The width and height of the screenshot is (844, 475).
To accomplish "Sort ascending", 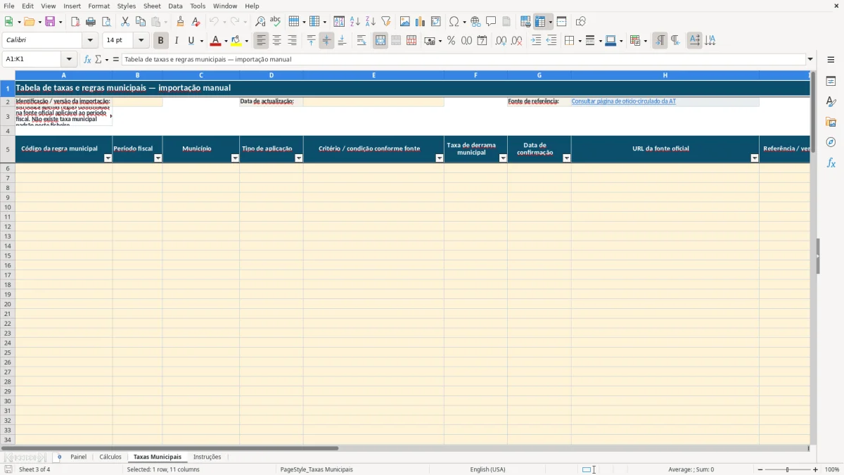I will point(355,22).
